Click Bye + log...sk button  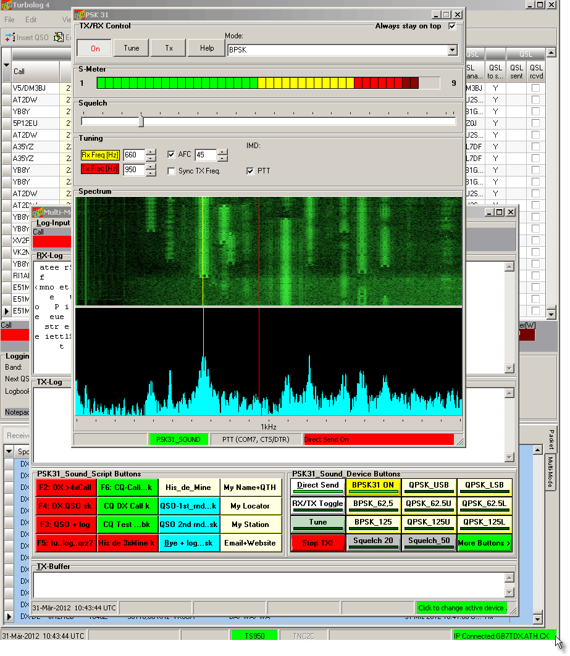click(189, 543)
